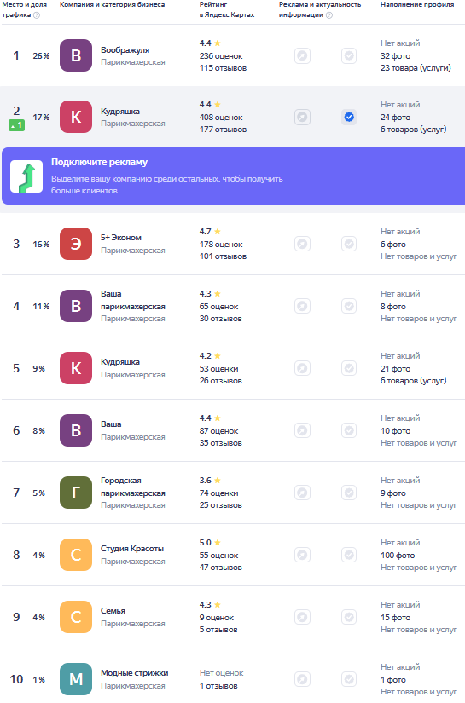Viewport: 465px width, 703px height.
Task: Click the advertising icon in the Городская парикмахерская row
Action: pyautogui.click(x=303, y=493)
